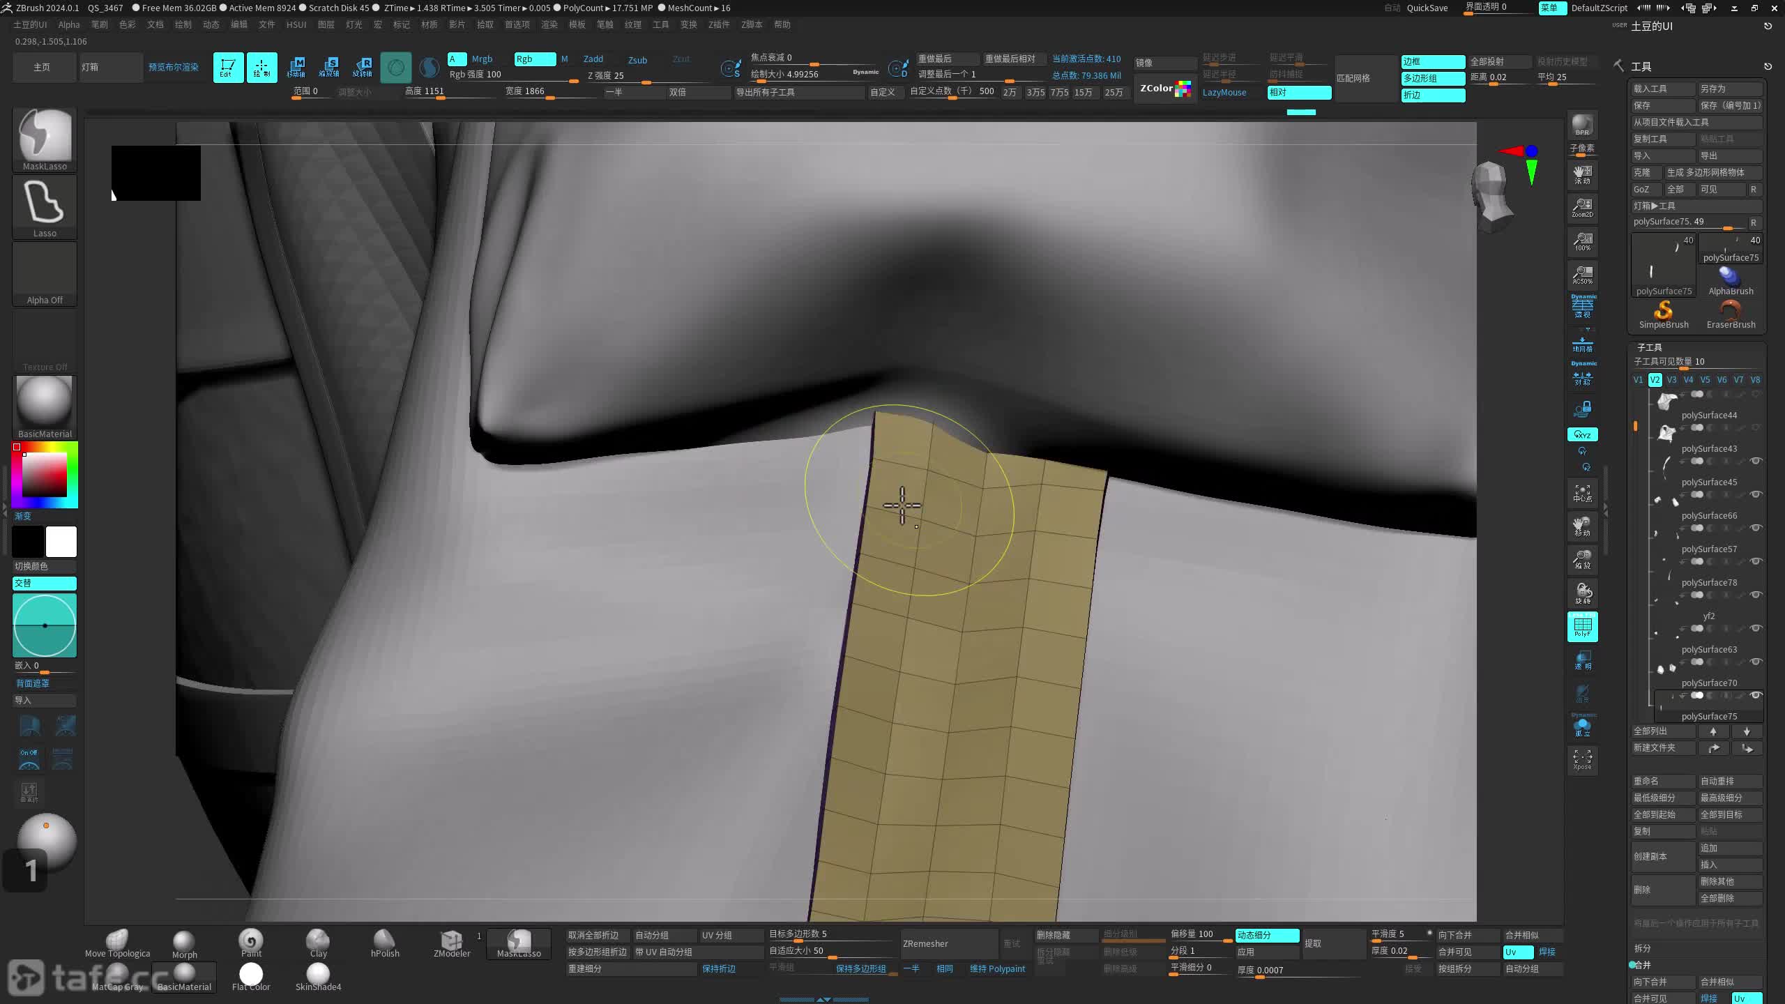Select the white secondary color swatch
The image size is (1785, 1004).
coord(61,542)
